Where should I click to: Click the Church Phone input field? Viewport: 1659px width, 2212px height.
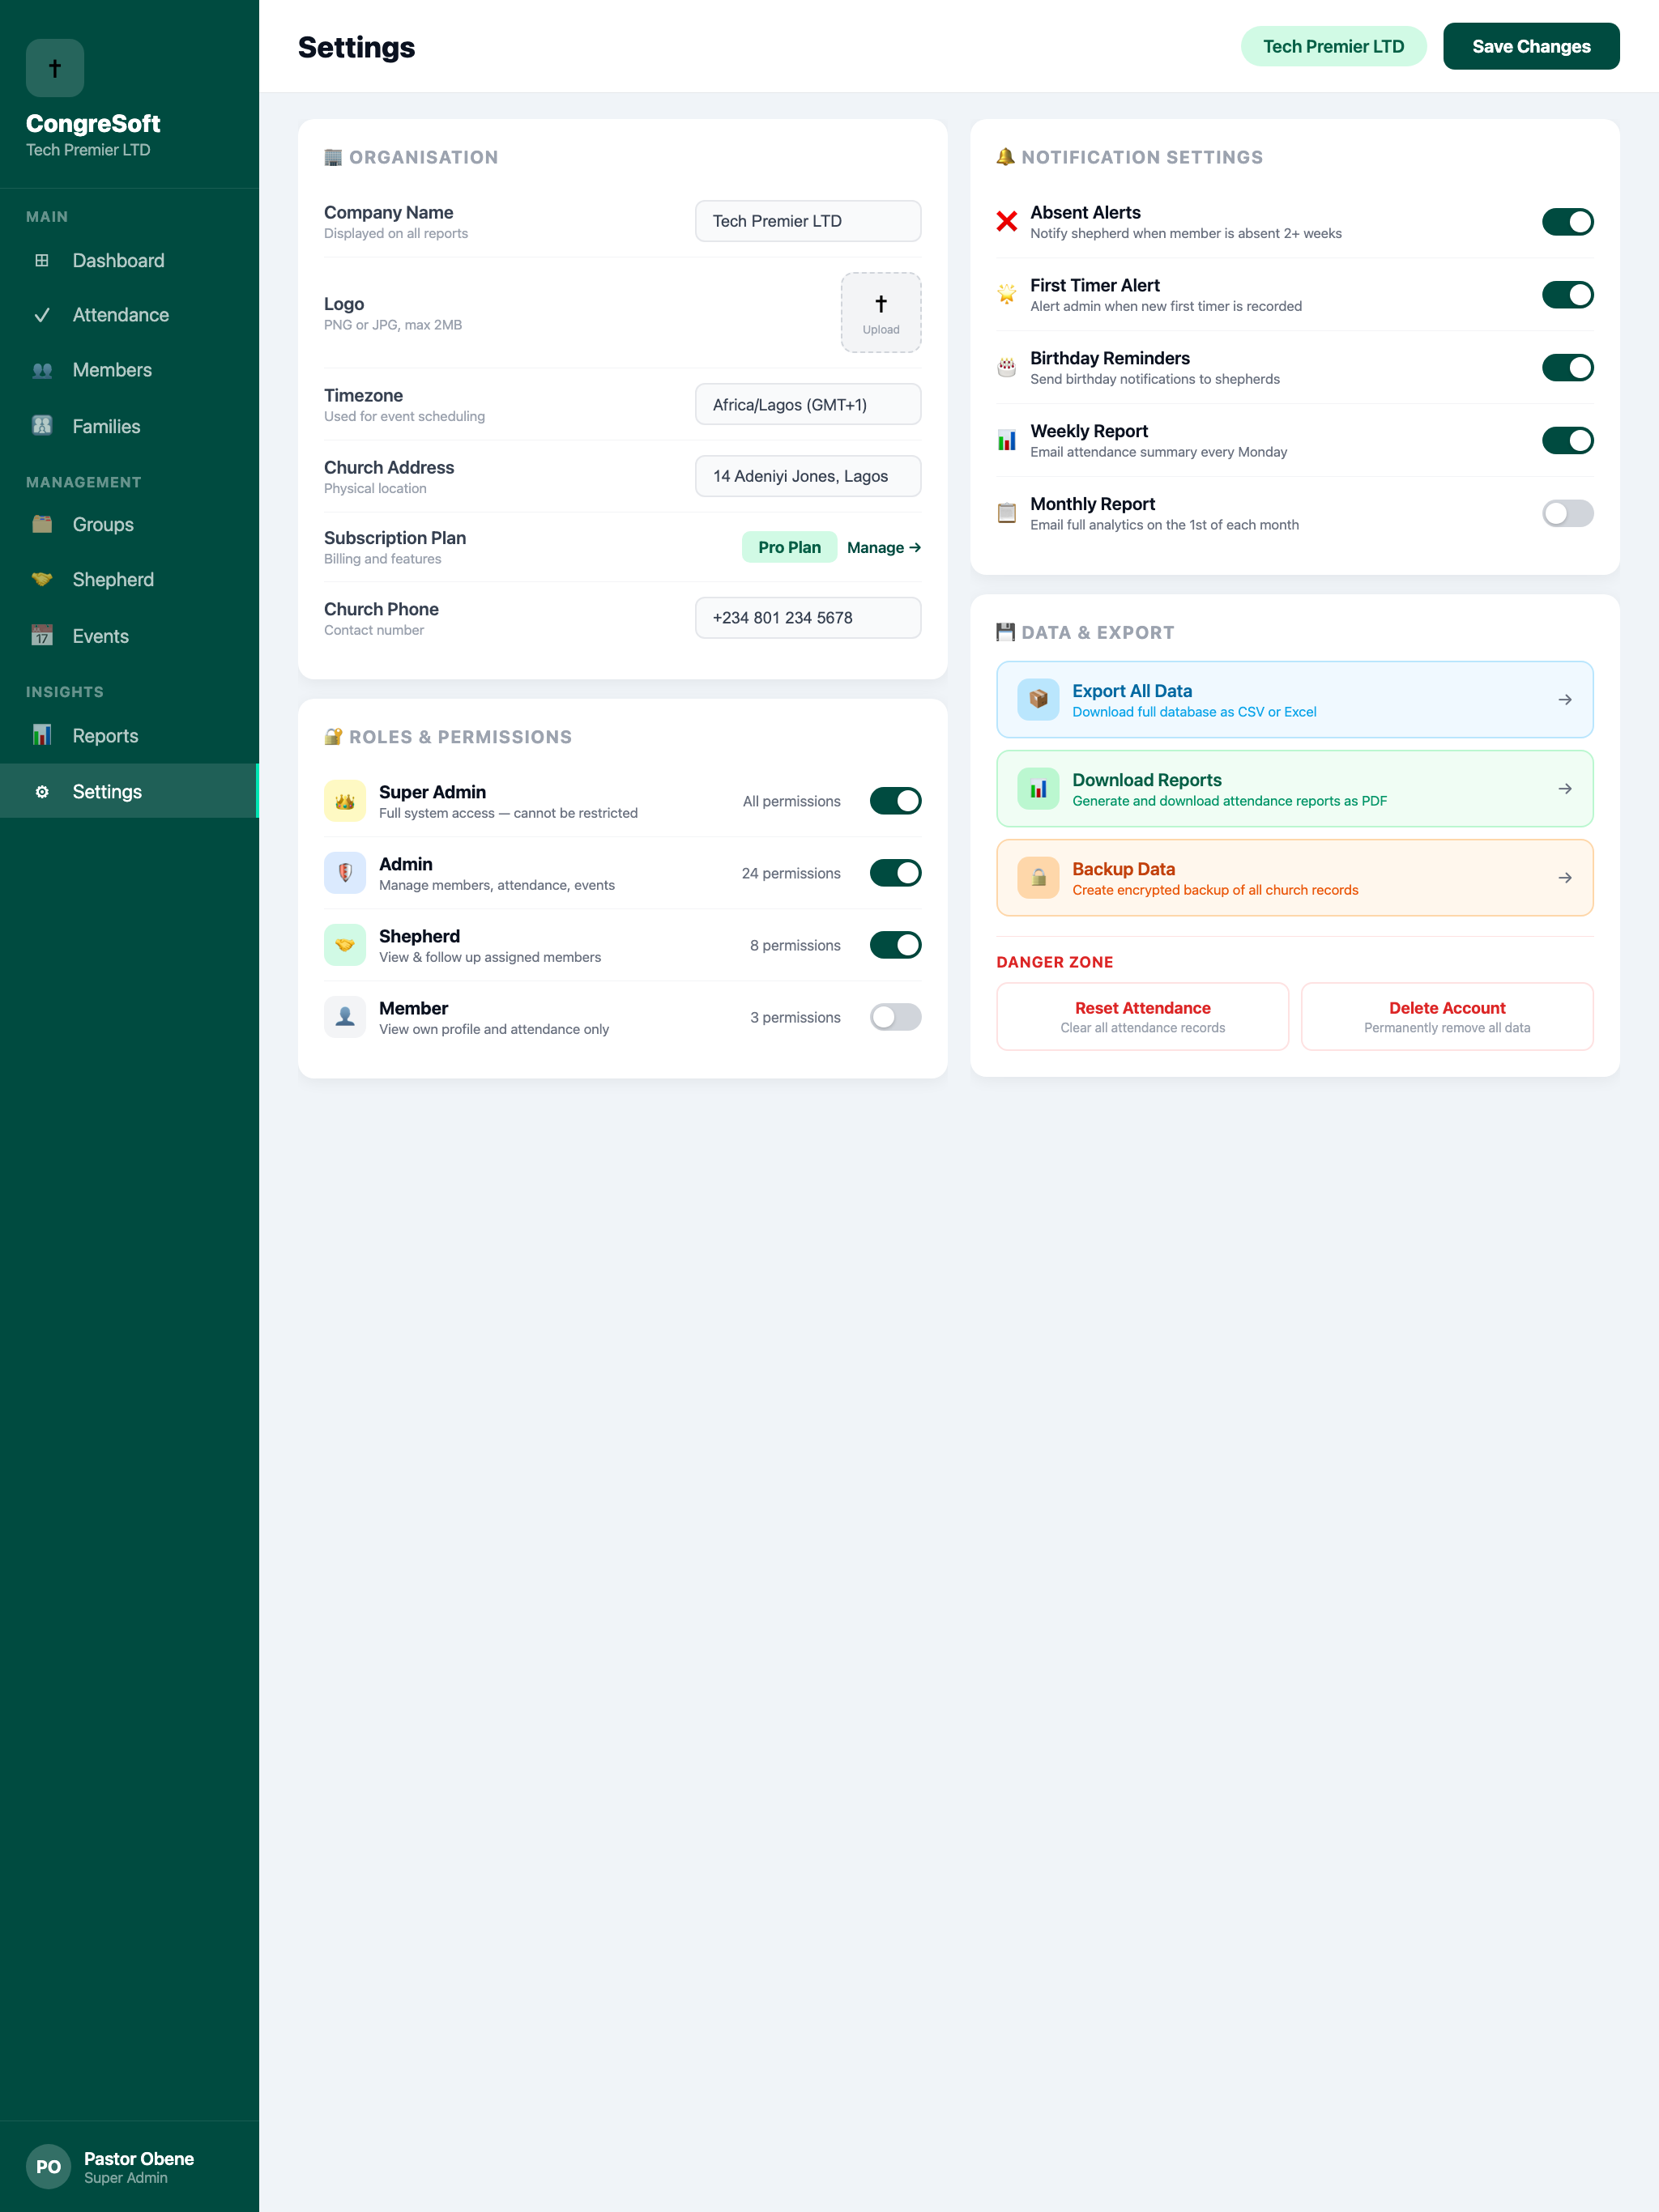[x=808, y=618]
